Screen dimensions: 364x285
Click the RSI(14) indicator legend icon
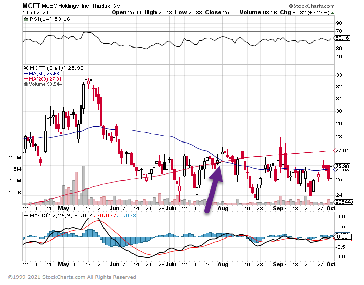pos(26,19)
